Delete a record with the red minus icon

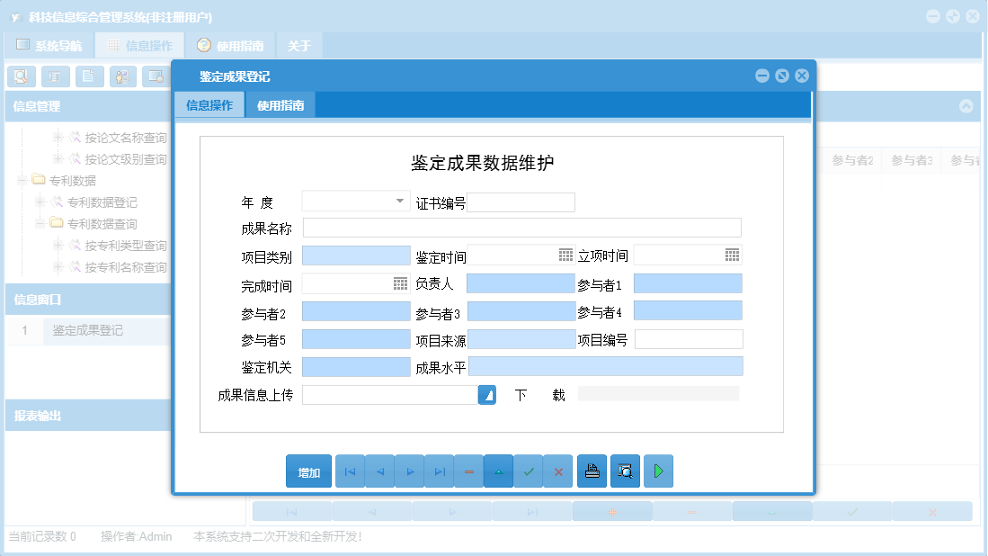click(x=468, y=471)
